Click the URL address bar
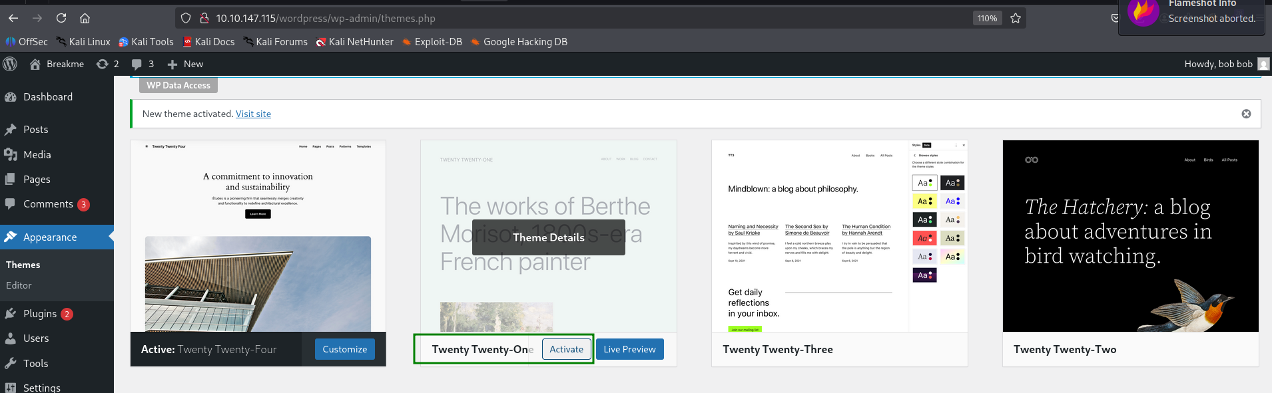Image resolution: width=1272 pixels, height=393 pixels. [586, 18]
